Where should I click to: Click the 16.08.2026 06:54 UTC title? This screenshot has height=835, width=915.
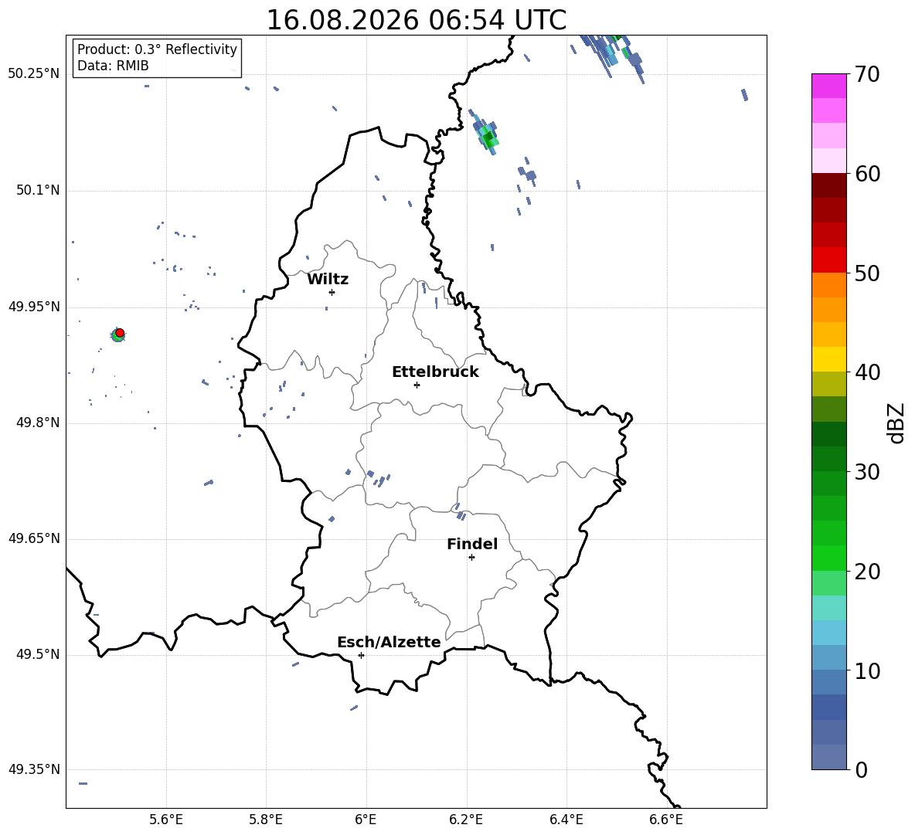pos(416,20)
